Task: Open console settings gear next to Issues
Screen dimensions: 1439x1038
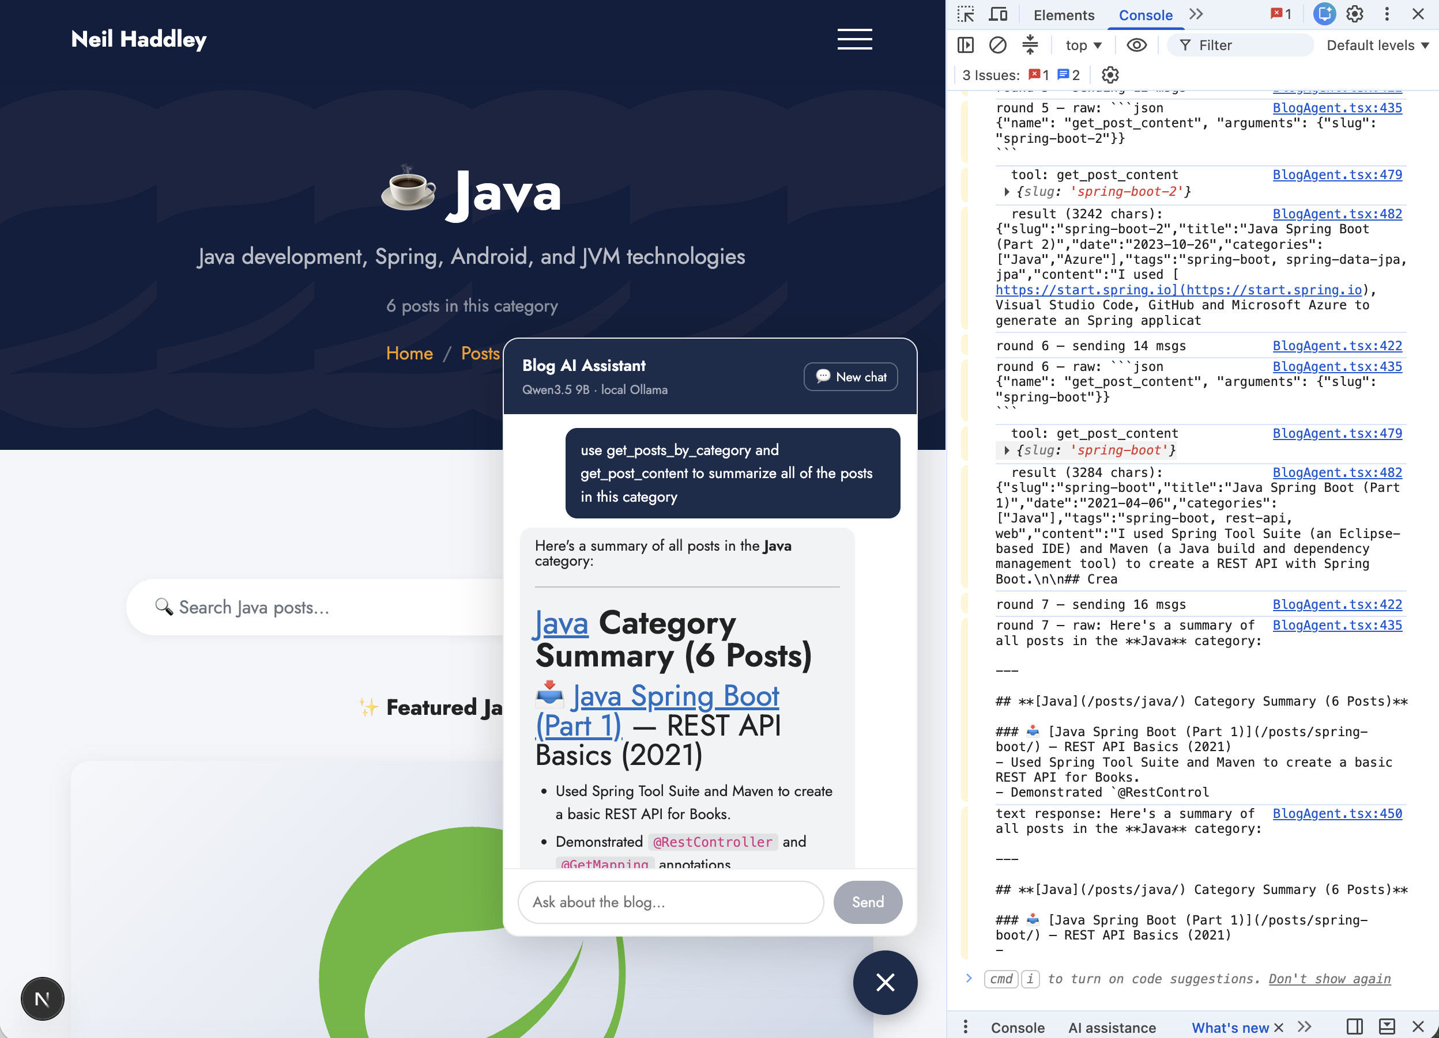Action: [x=1110, y=75]
